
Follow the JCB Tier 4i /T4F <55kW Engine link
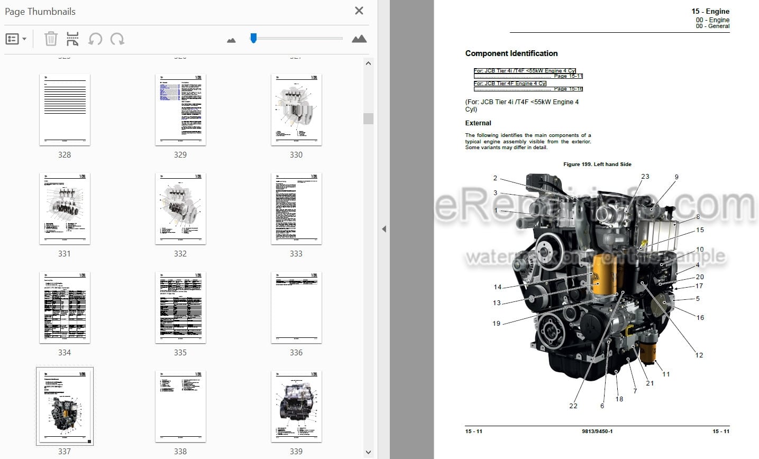(528, 74)
